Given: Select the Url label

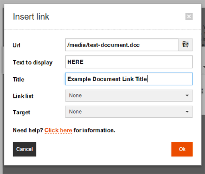Looking at the screenshot, I should 16,45.
